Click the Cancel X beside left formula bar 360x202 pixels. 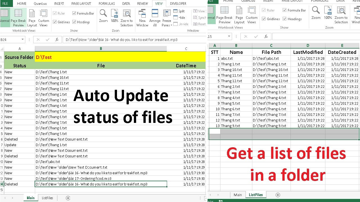tap(38, 40)
